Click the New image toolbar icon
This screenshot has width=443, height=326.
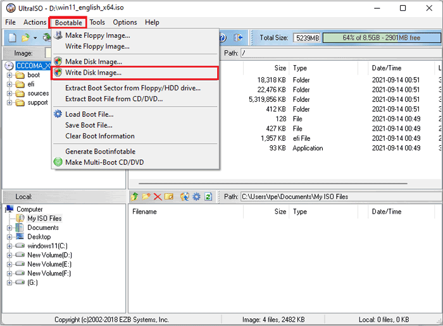[x=12, y=37]
